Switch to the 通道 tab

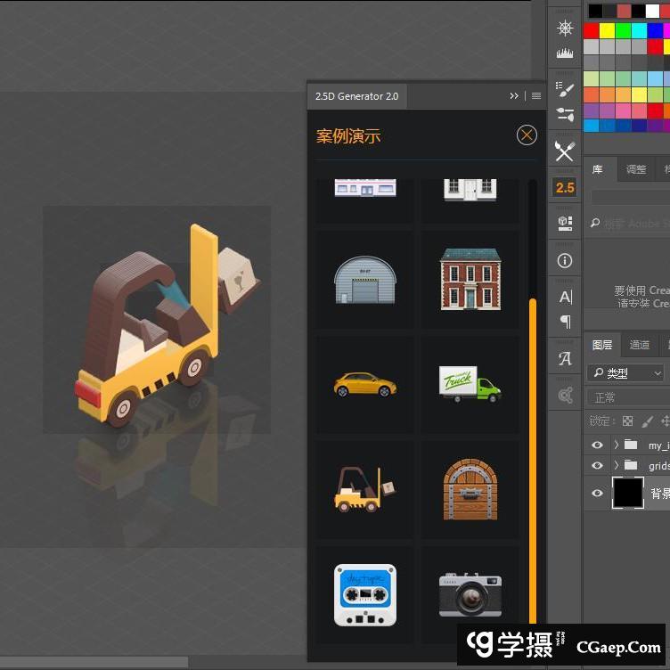pos(639,345)
